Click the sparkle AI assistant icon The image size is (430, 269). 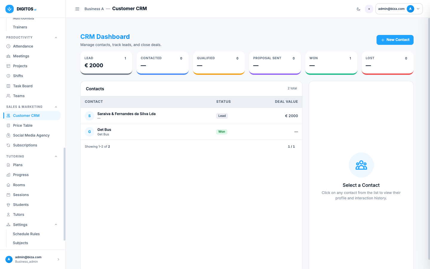[369, 9]
